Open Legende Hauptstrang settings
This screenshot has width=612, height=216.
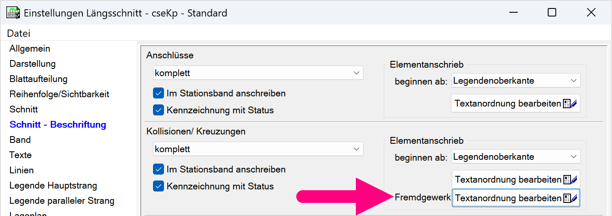coord(53,186)
